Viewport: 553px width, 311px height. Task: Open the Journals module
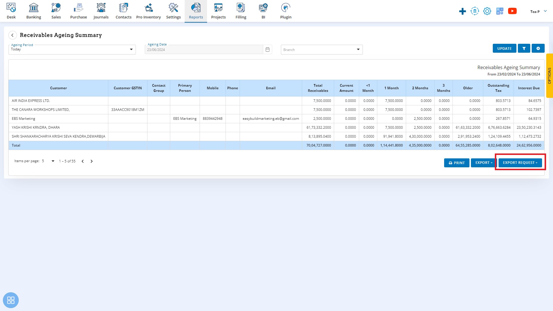tap(101, 11)
